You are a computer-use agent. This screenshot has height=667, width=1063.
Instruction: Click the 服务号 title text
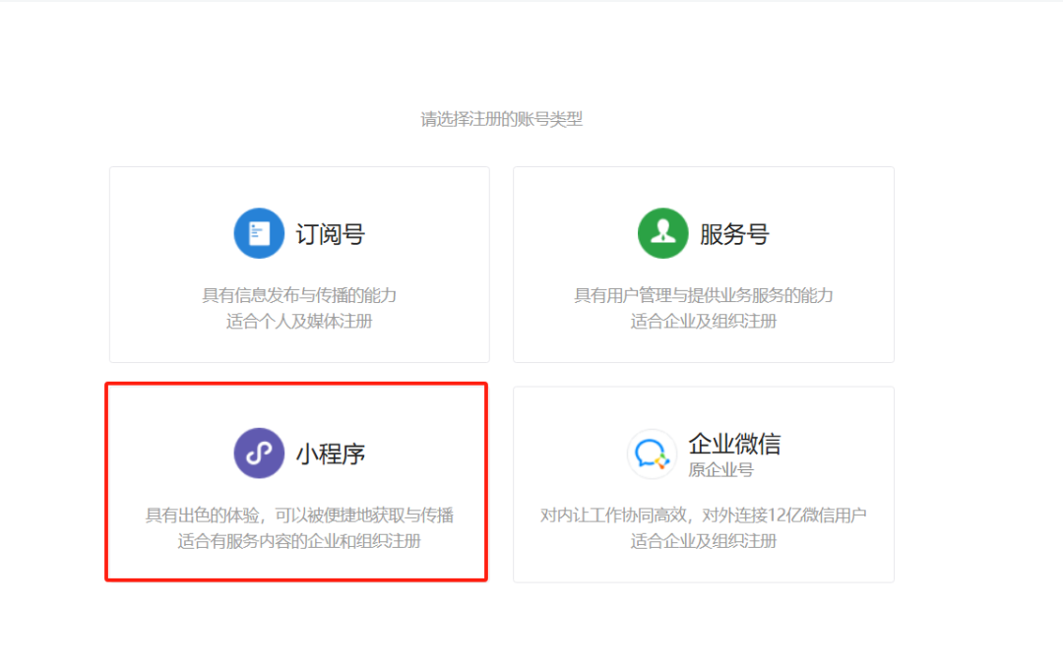(x=733, y=233)
